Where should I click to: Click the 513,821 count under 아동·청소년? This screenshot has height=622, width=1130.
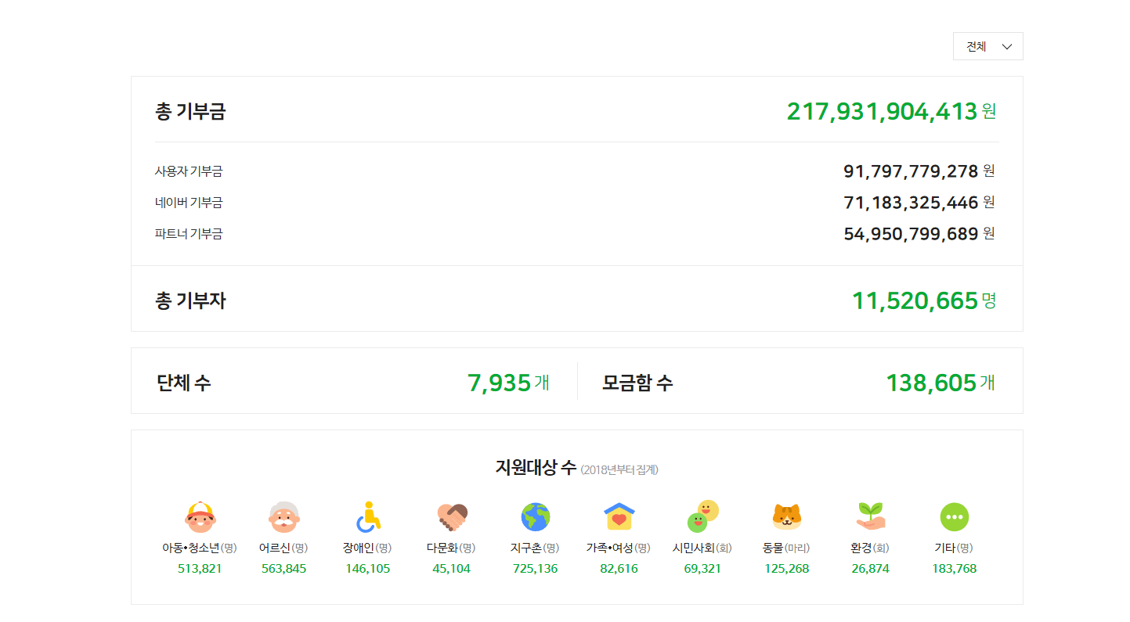coord(199,568)
